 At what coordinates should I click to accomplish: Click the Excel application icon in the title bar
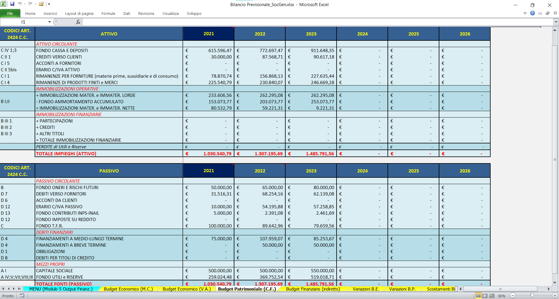(x=3, y=4)
